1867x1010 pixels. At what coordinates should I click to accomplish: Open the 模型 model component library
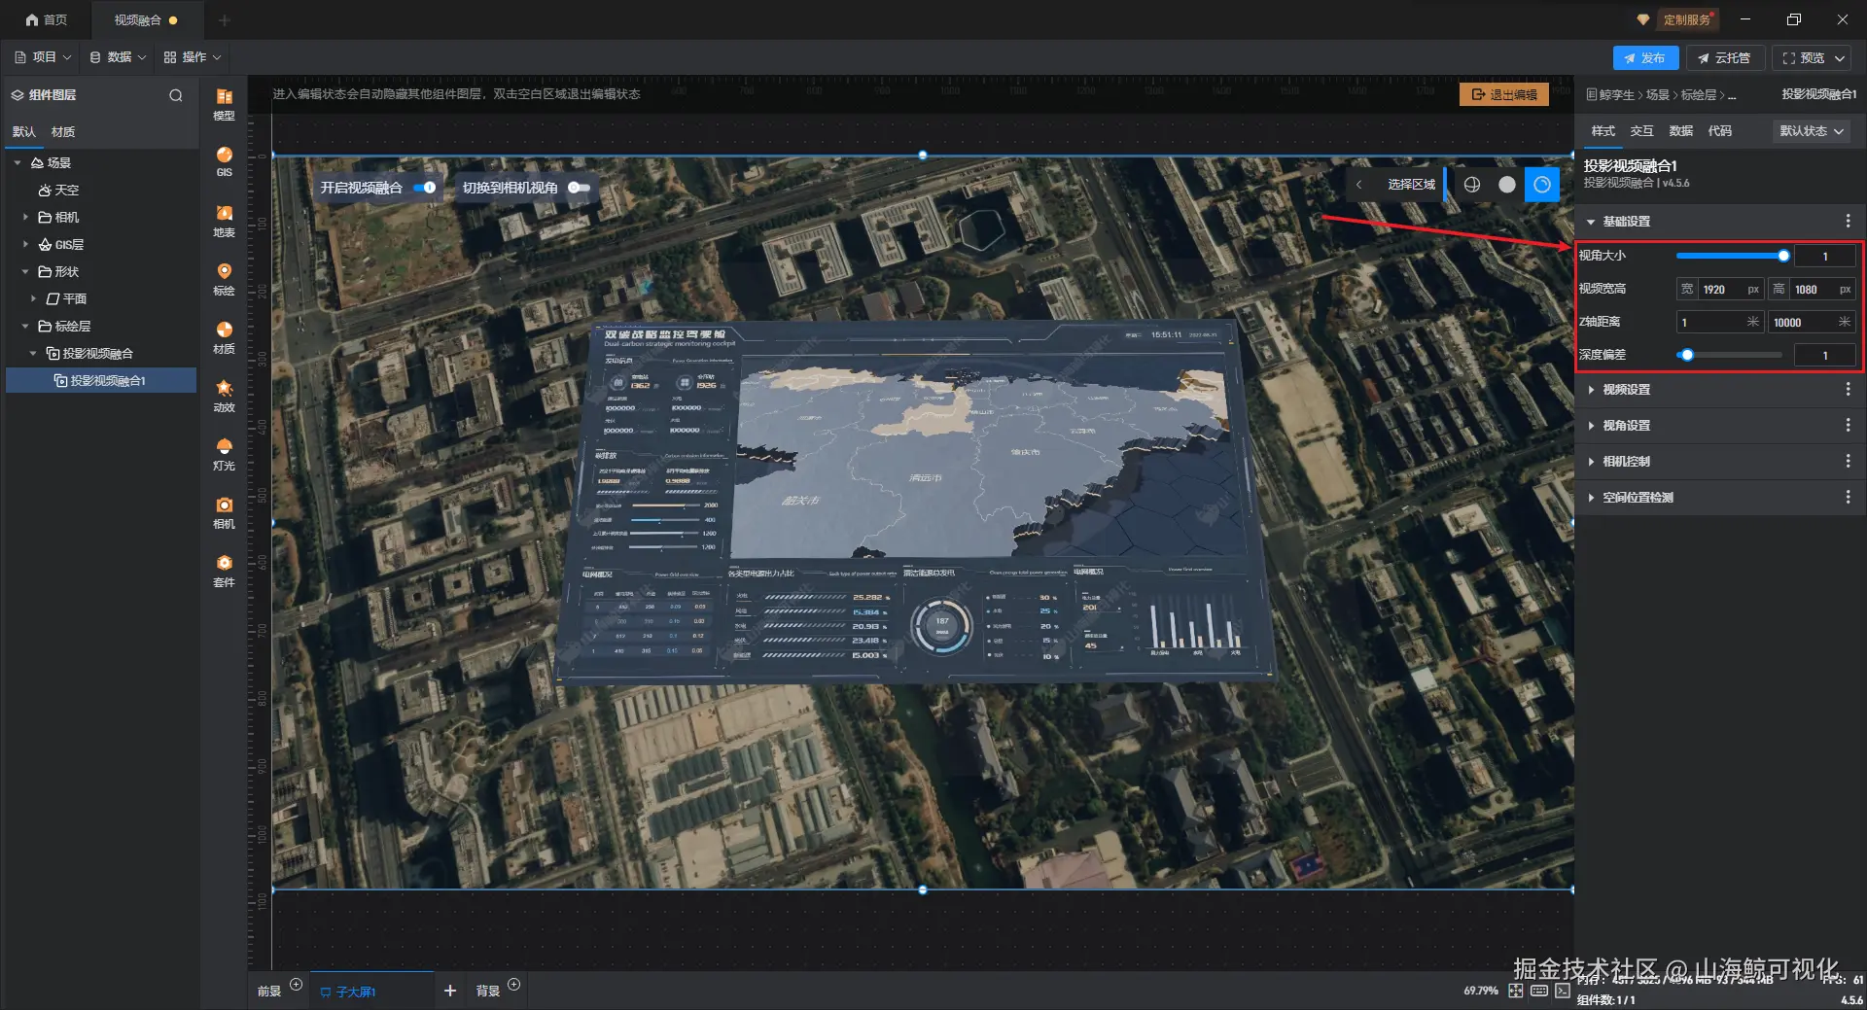pos(224,103)
